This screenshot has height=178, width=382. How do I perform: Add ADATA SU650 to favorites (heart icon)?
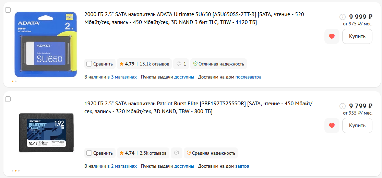[332, 36]
